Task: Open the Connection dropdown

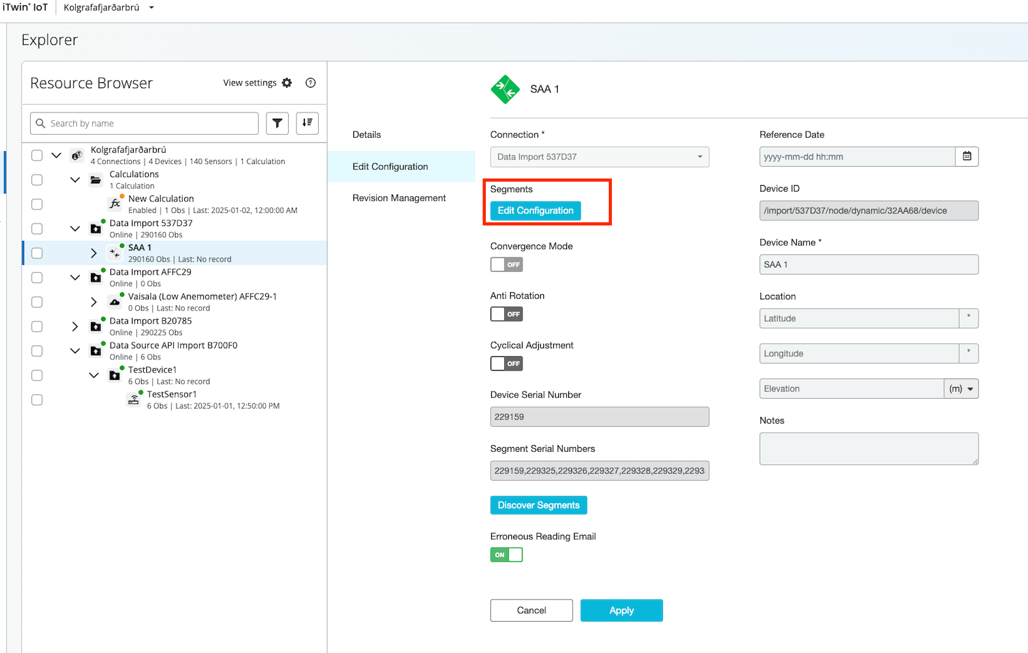Action: [600, 157]
